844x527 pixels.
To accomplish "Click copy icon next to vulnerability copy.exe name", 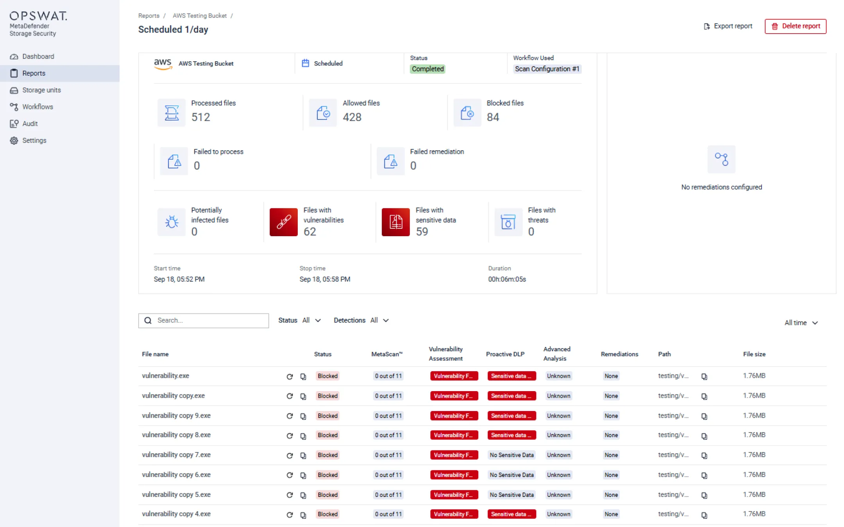I will (303, 396).
